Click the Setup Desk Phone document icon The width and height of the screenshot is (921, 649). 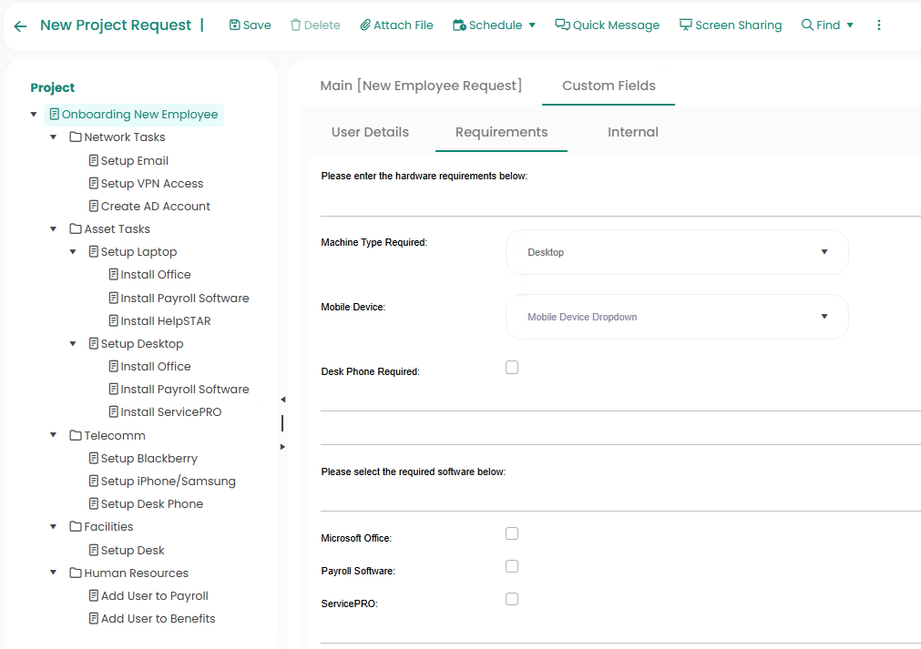(94, 503)
